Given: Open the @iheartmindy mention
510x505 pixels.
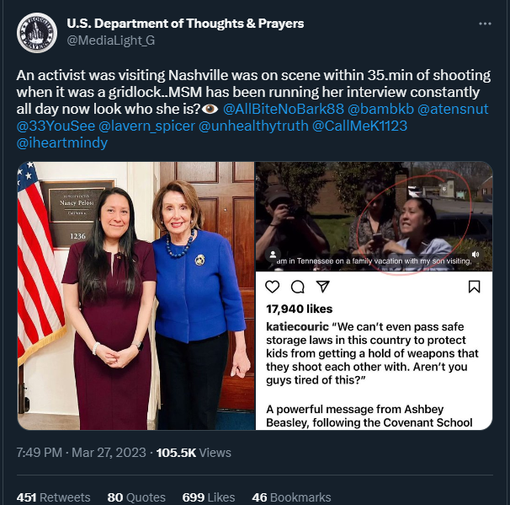Looking at the screenshot, I should pos(61,142).
